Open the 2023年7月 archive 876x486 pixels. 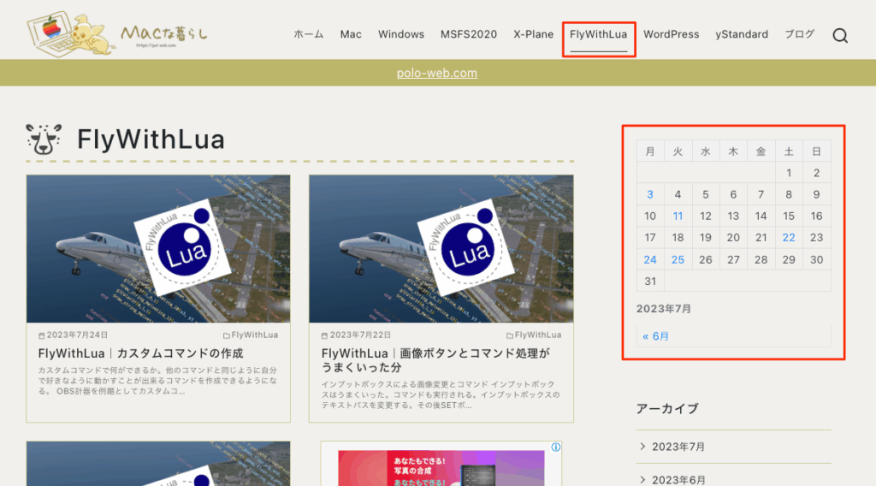(x=678, y=447)
